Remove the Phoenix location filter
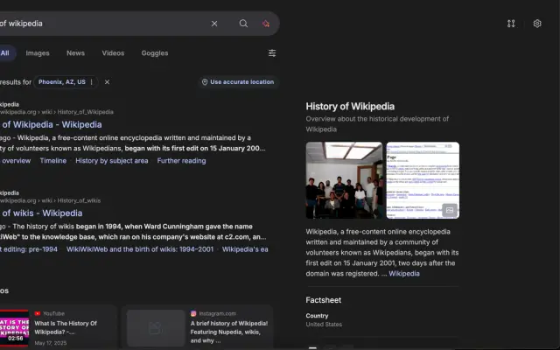 107,82
